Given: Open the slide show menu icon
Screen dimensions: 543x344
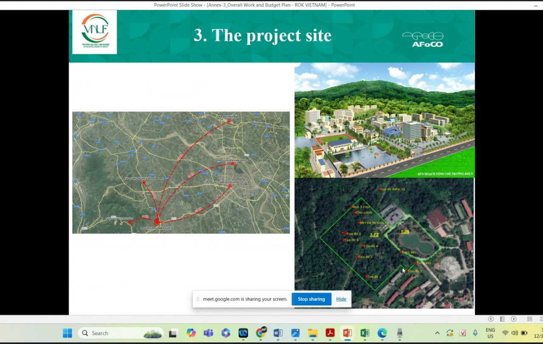Looking at the screenshot, I should click(x=502, y=319).
